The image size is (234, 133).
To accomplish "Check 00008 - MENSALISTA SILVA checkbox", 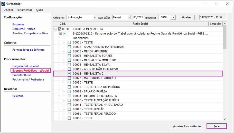I will pos(69,65).
